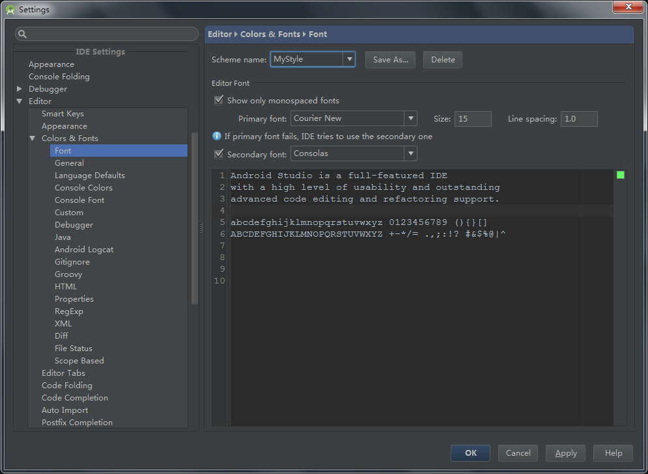Viewport: 648px width, 474px height.
Task: Open the Scheme name dropdown
Action: pyautogui.click(x=350, y=59)
